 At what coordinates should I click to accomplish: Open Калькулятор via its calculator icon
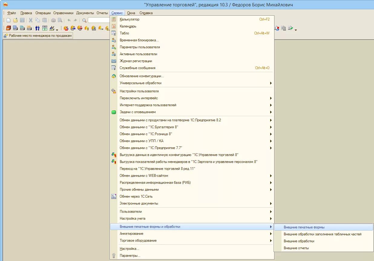click(114, 19)
